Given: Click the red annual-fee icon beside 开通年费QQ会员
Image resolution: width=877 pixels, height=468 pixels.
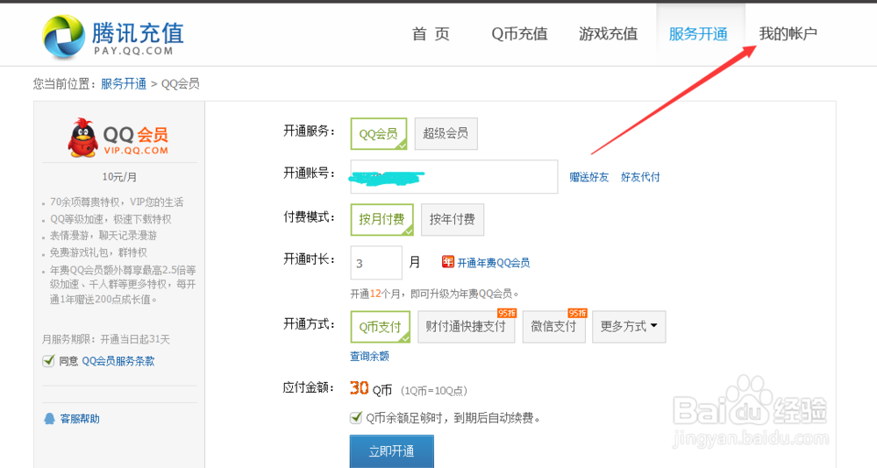Looking at the screenshot, I should pos(447,262).
